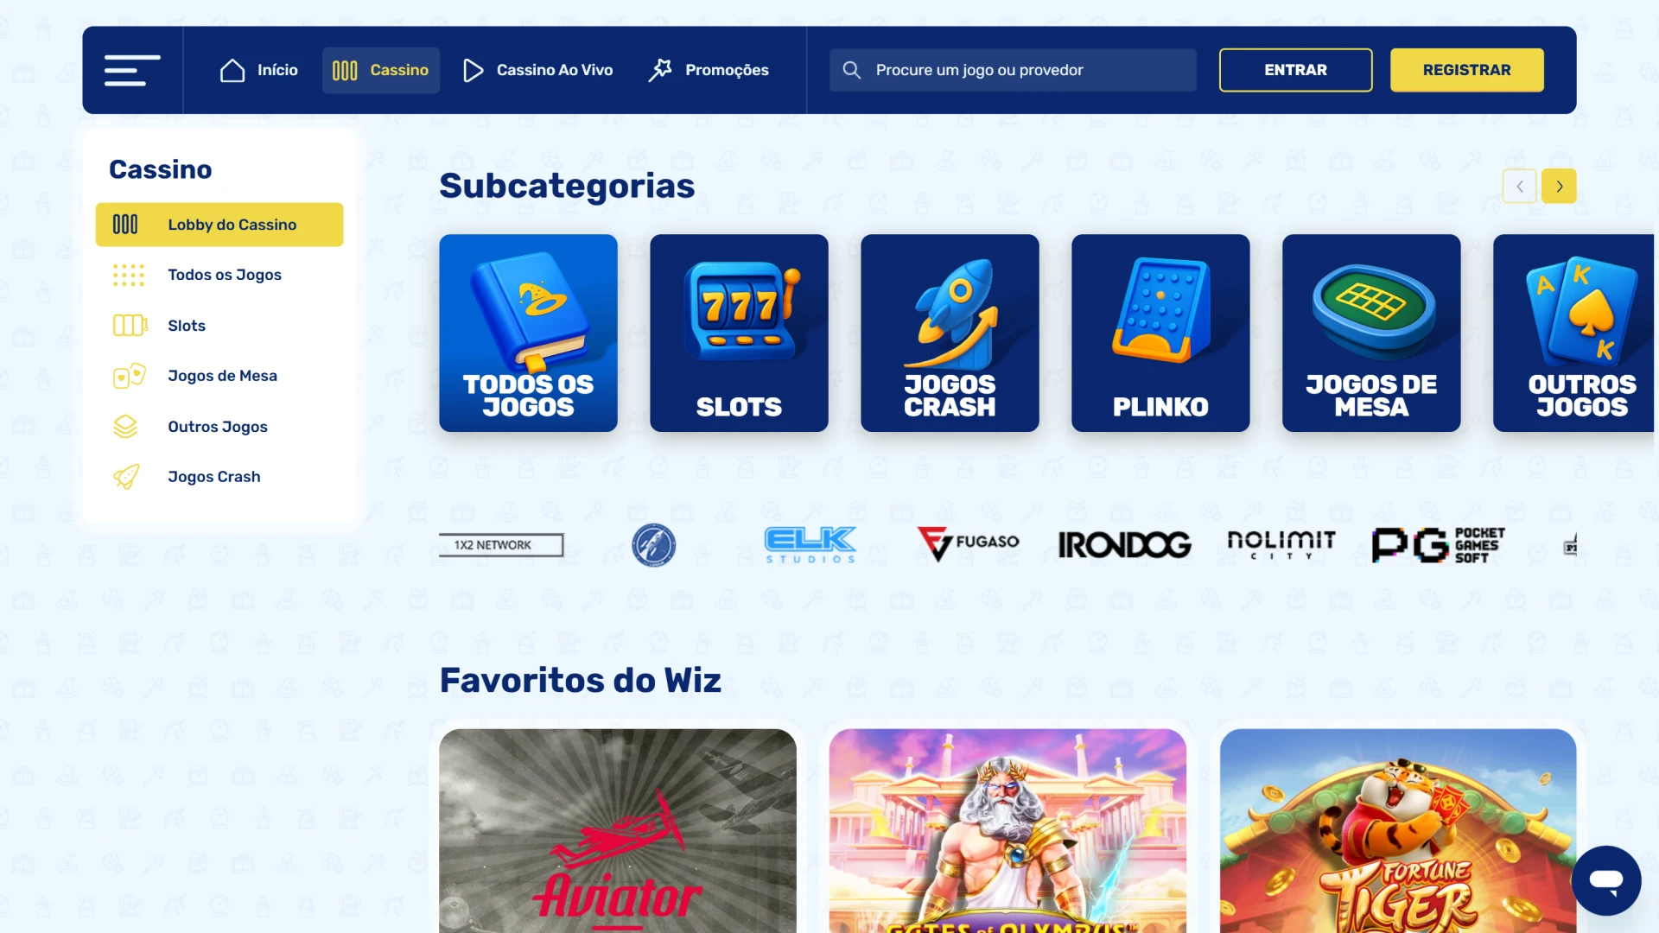Open the live chat bubble icon
The height and width of the screenshot is (933, 1659).
click(1606, 880)
